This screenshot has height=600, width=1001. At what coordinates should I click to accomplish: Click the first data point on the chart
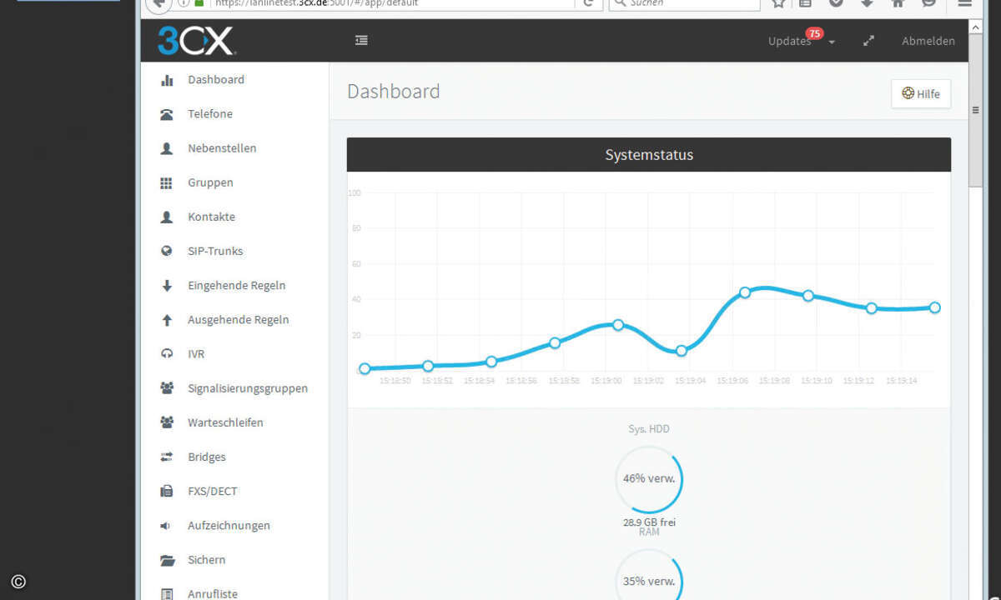[365, 368]
